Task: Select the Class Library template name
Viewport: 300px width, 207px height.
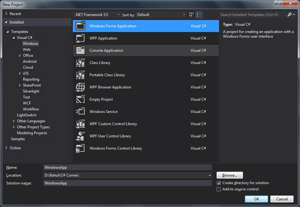Action: (100, 63)
